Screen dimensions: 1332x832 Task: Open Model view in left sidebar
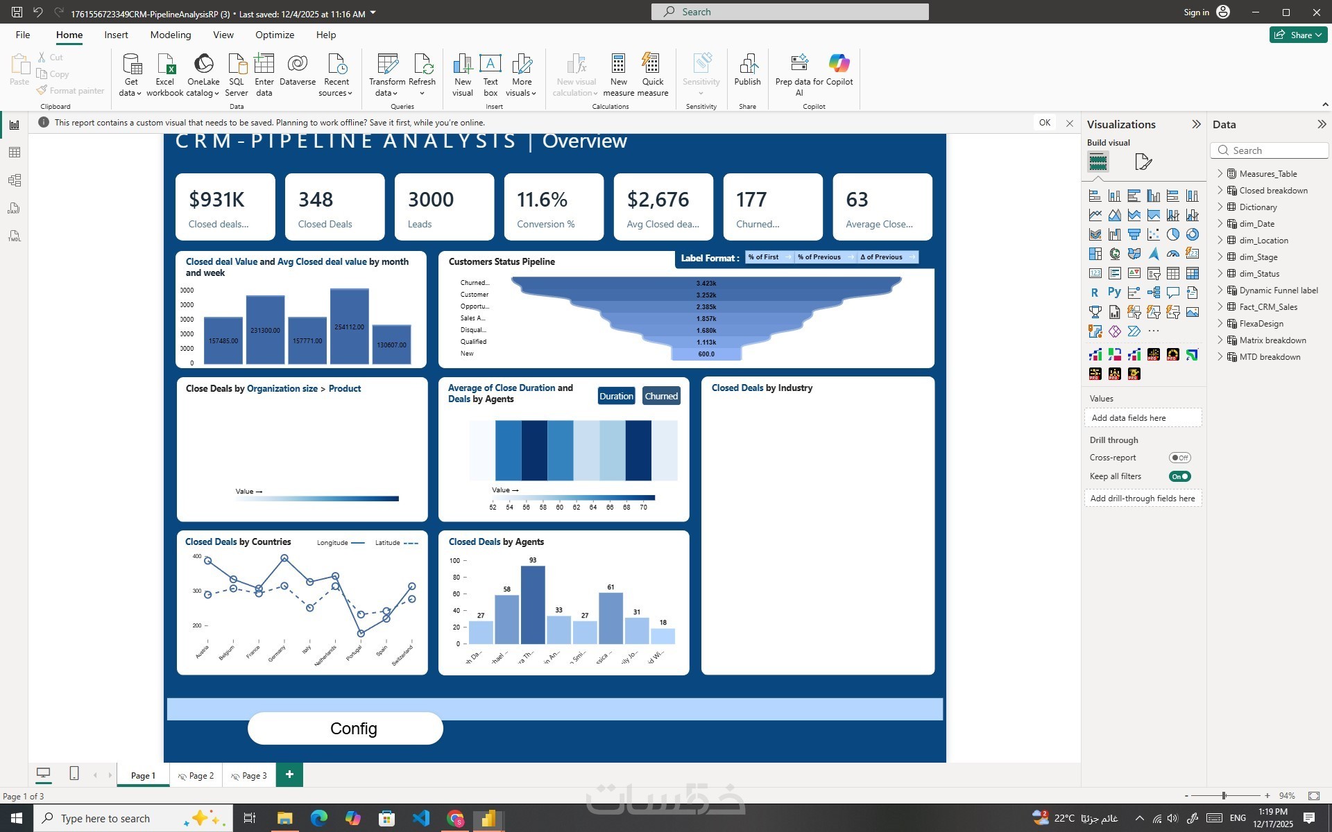[x=15, y=180]
